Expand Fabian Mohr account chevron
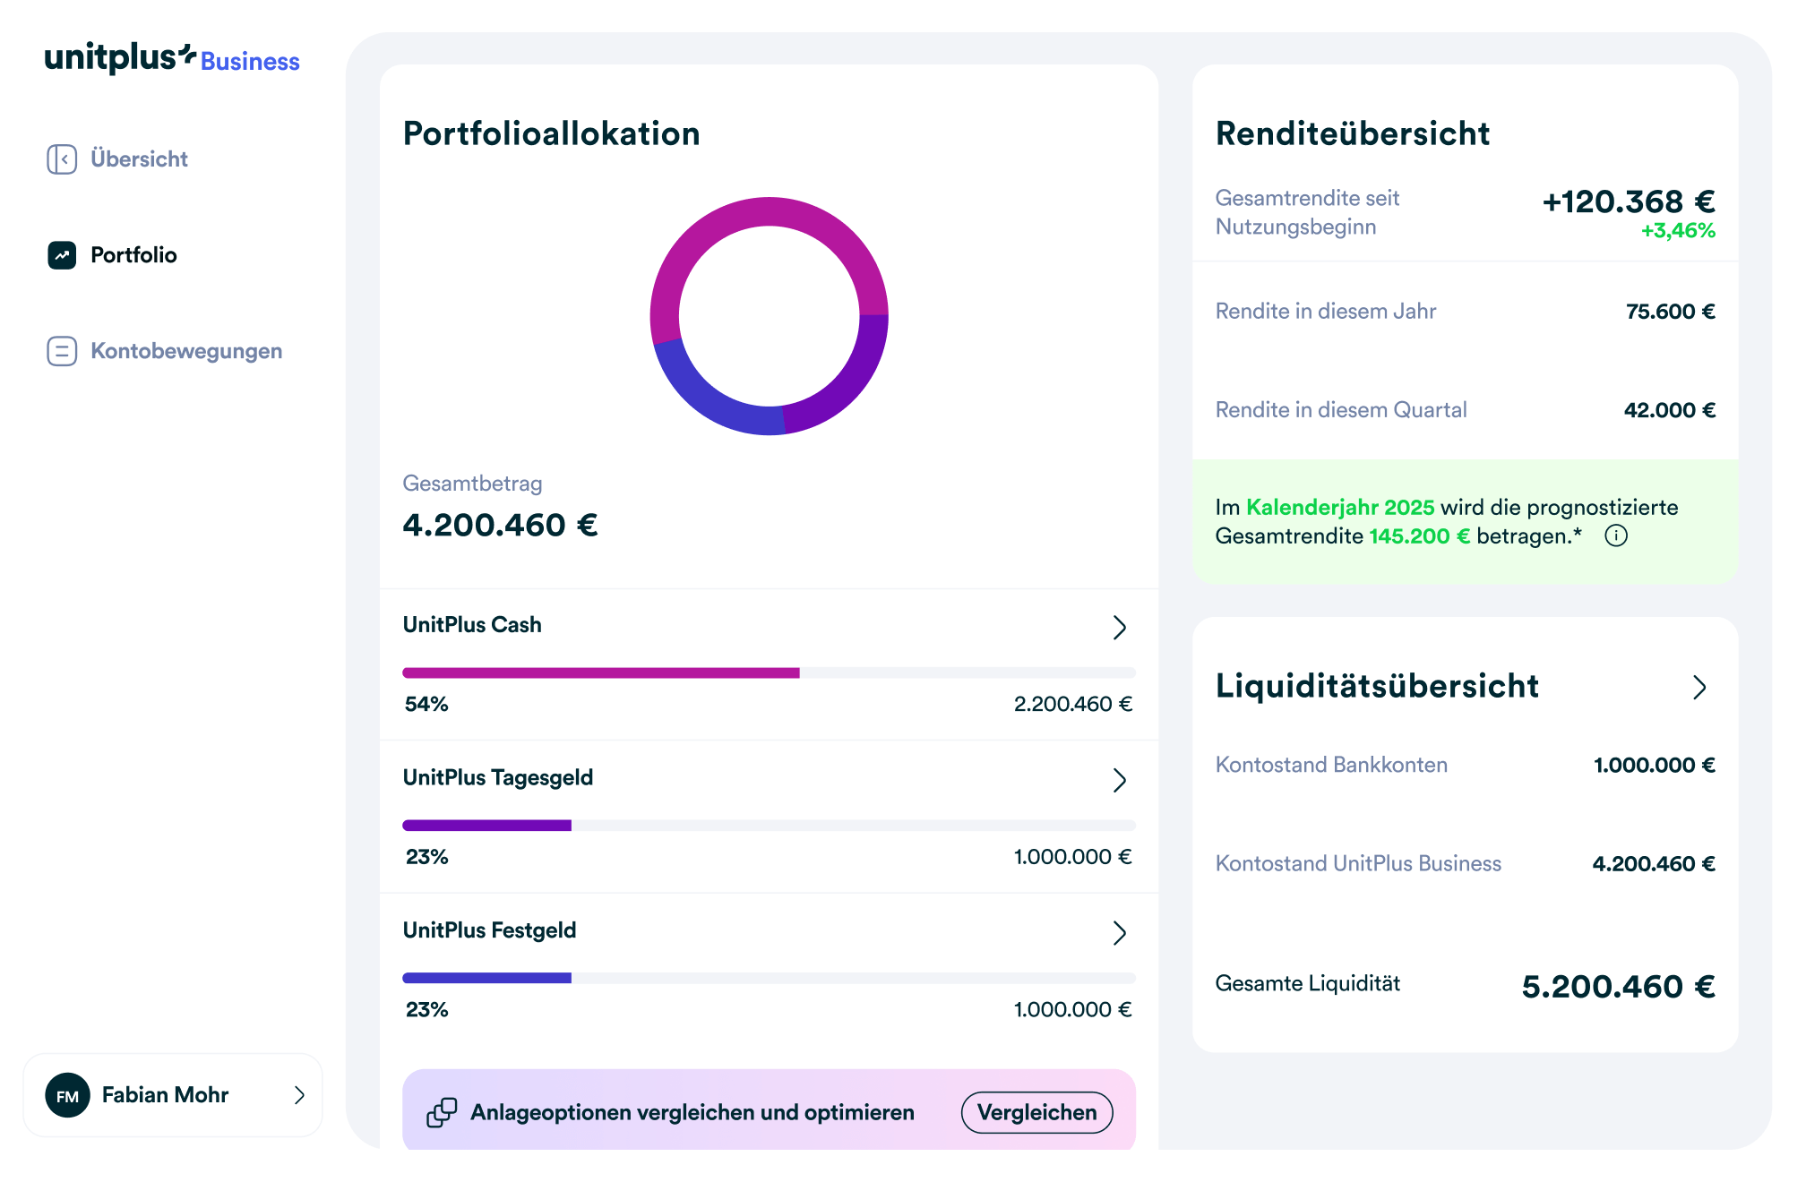1806x1182 pixels. [x=299, y=1095]
